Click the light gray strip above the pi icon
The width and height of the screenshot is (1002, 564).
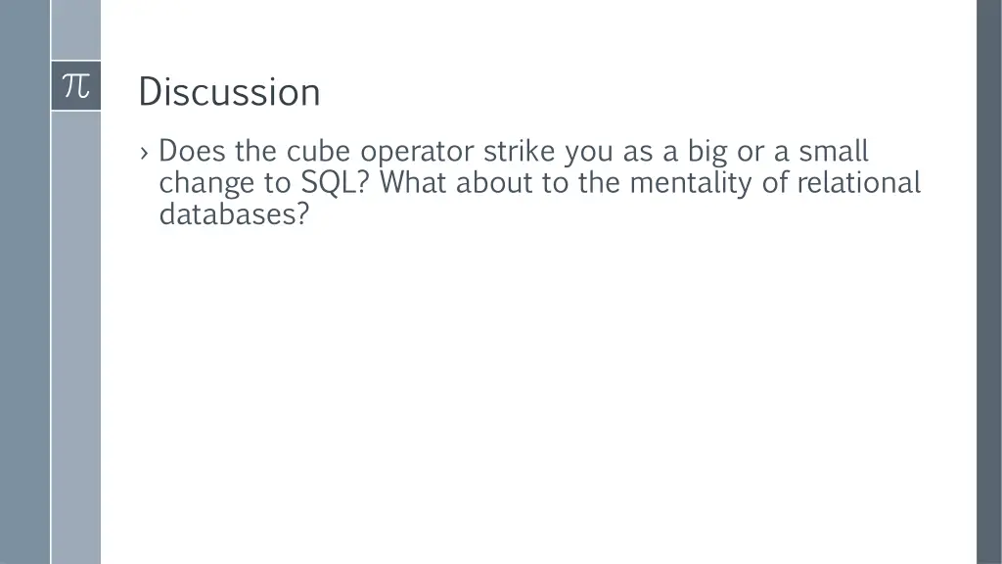coord(76,29)
